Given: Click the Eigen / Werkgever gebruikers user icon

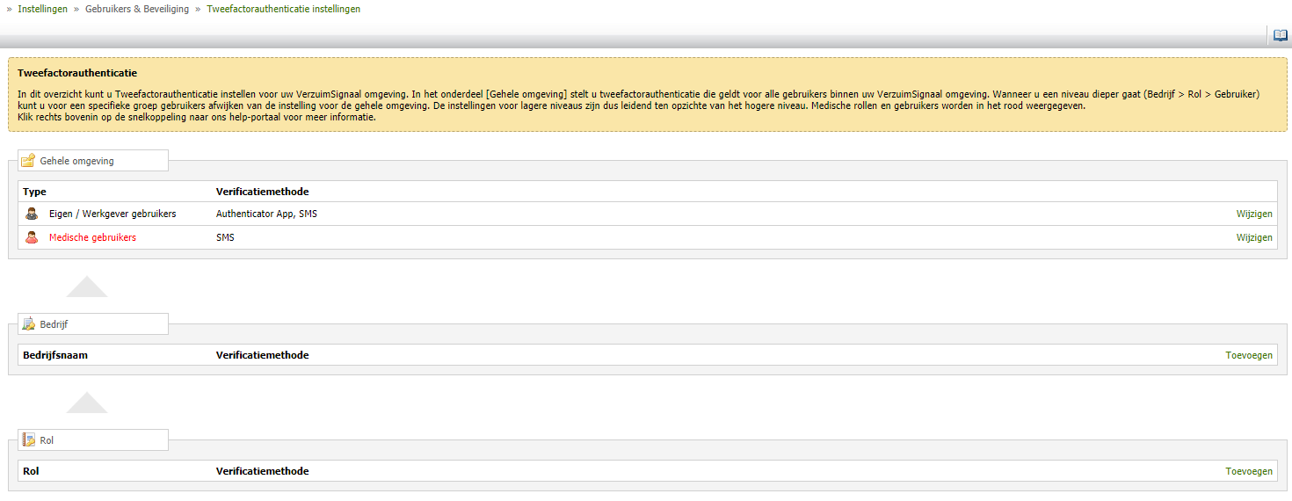Looking at the screenshot, I should 32,214.
